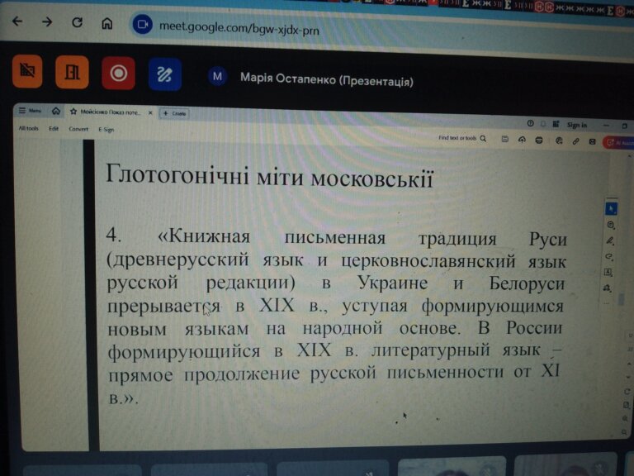Click the red record button

click(x=118, y=74)
